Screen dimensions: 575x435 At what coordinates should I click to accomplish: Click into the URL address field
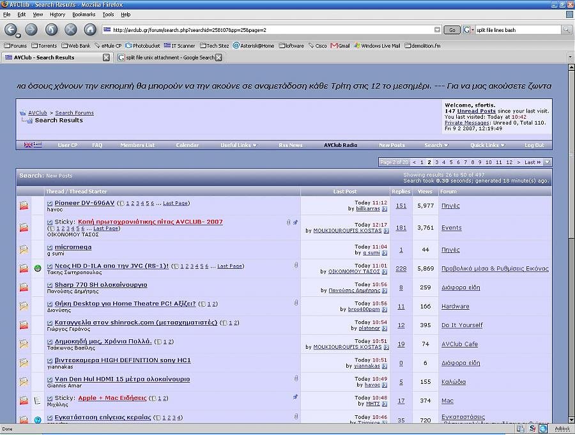[x=272, y=30]
